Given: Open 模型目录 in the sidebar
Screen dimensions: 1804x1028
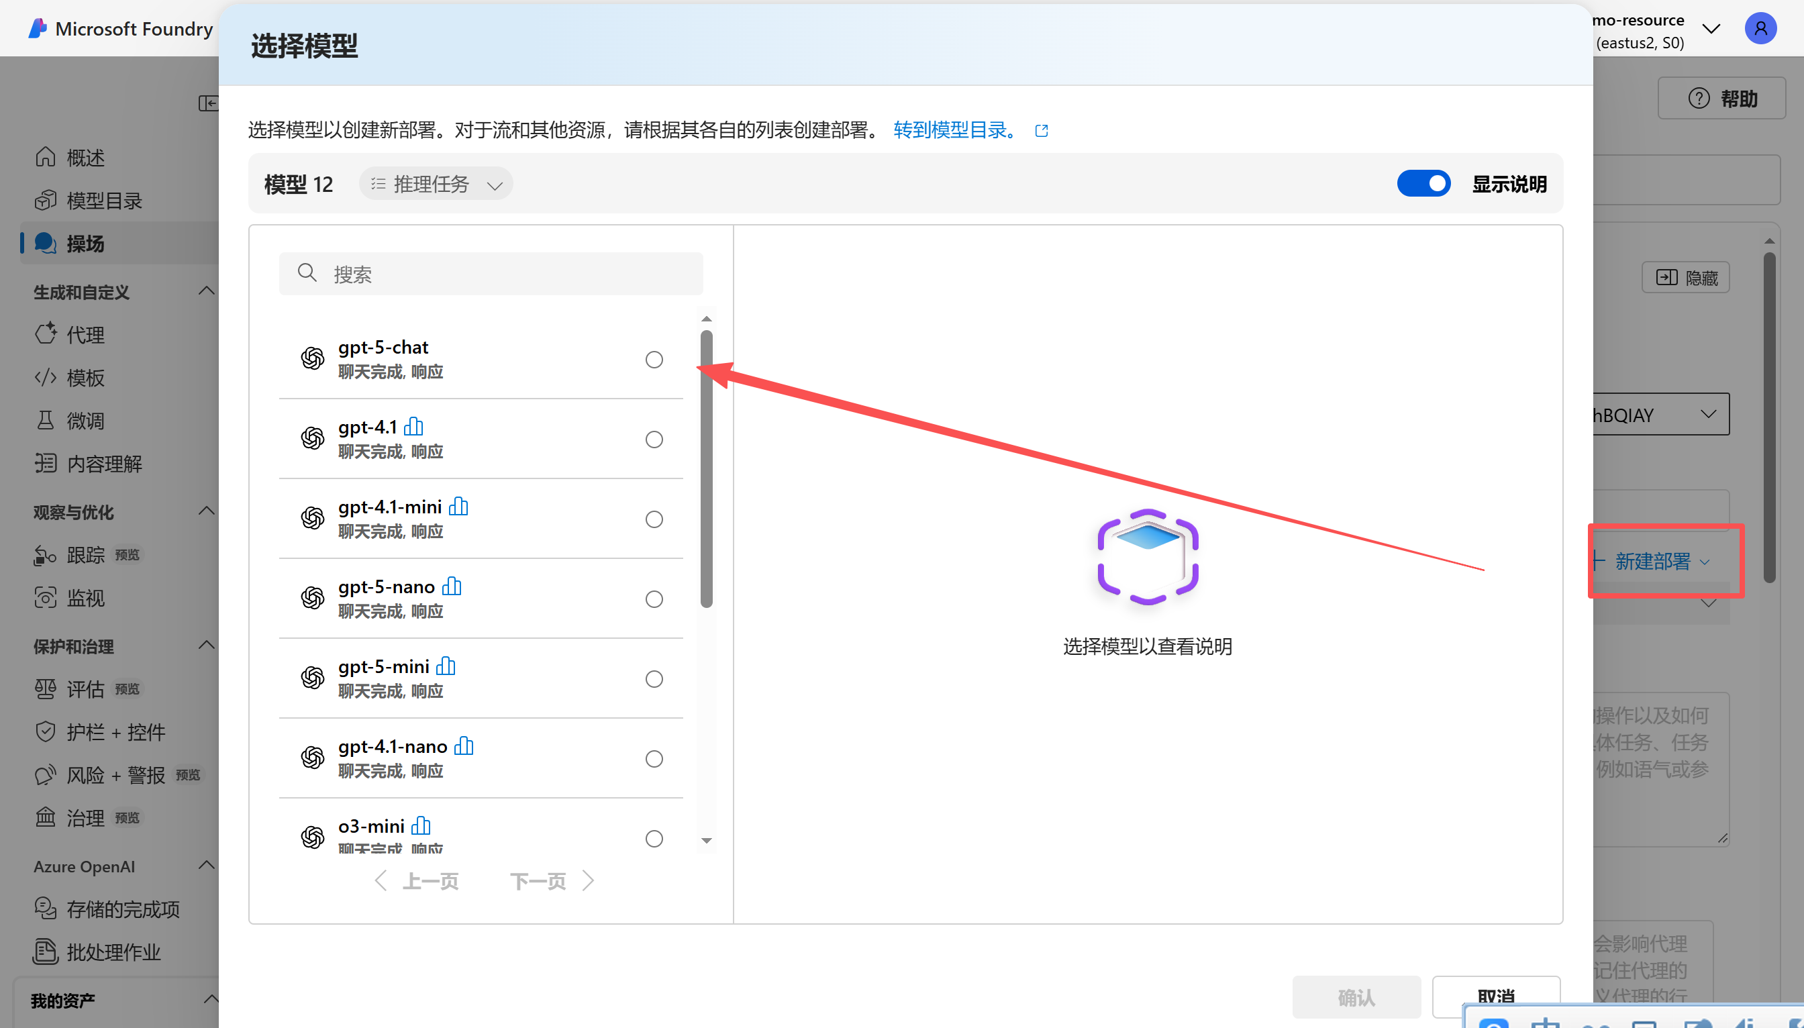Looking at the screenshot, I should click(x=104, y=201).
